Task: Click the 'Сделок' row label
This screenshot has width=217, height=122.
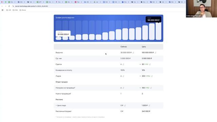Action: [x=59, y=64]
